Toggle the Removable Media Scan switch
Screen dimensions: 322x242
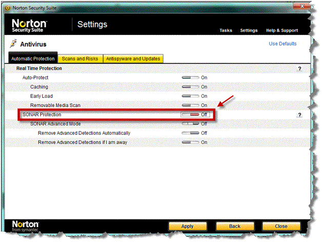click(x=190, y=105)
